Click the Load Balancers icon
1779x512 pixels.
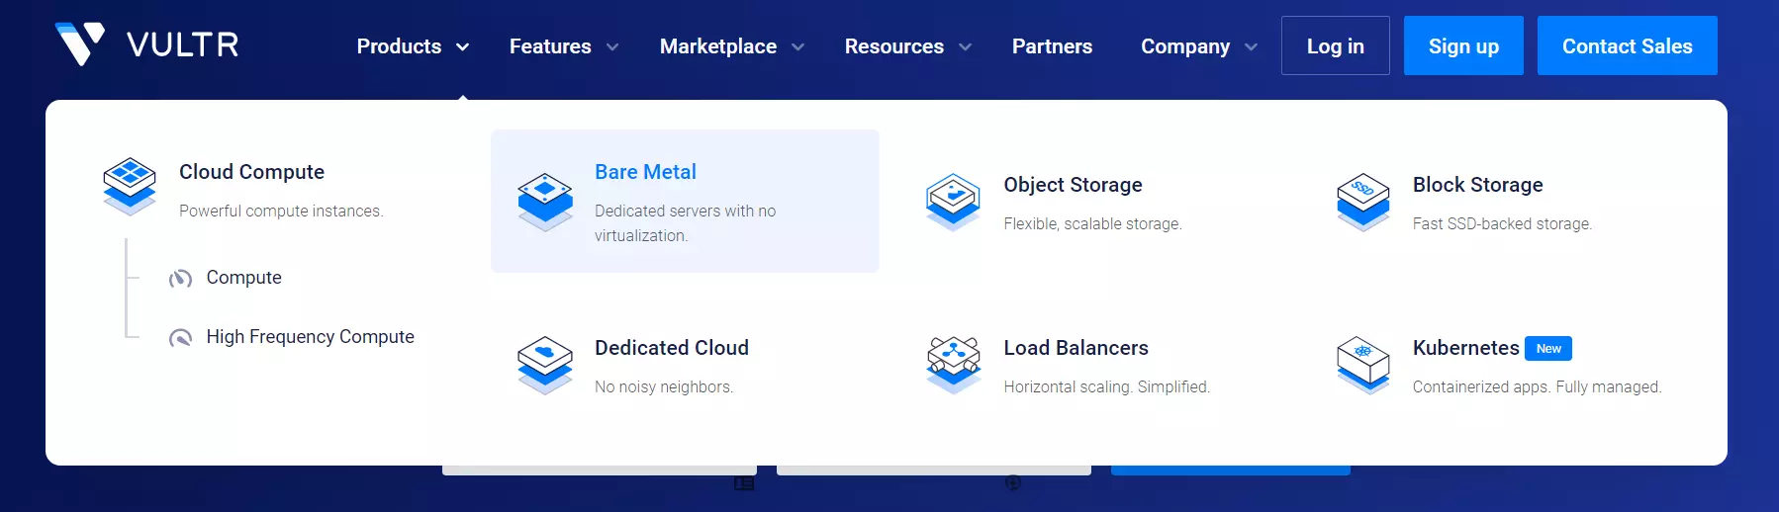[953, 364]
